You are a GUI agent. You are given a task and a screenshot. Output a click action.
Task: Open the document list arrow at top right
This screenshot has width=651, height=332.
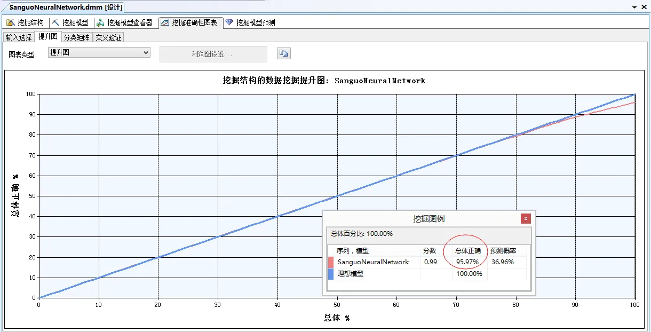pyautogui.click(x=634, y=7)
